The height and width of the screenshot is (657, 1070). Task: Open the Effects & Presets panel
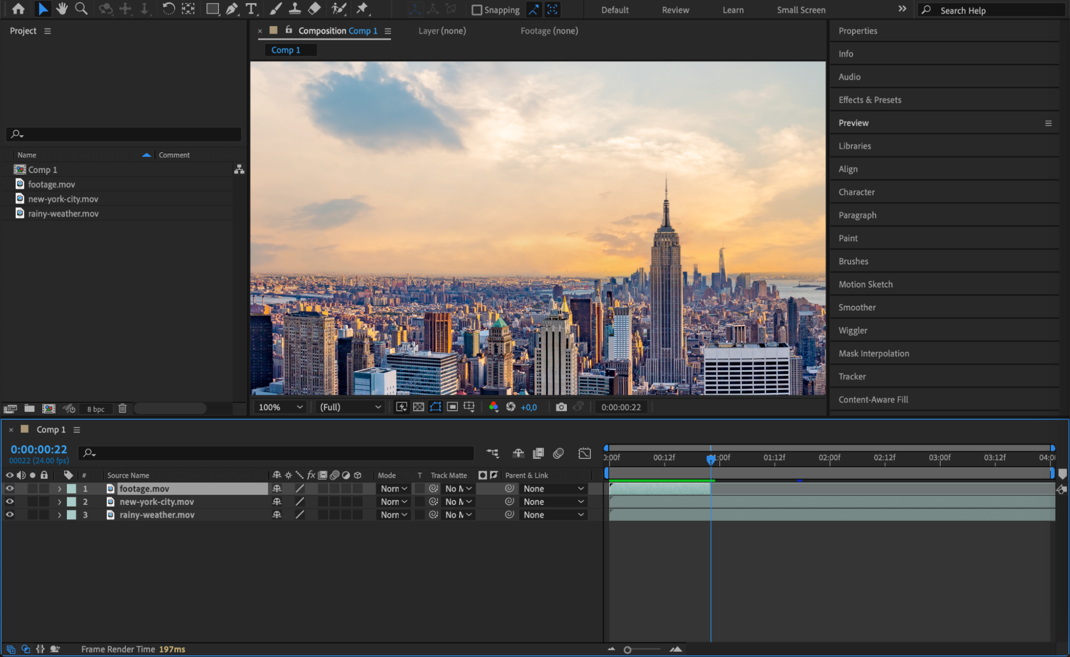point(870,100)
